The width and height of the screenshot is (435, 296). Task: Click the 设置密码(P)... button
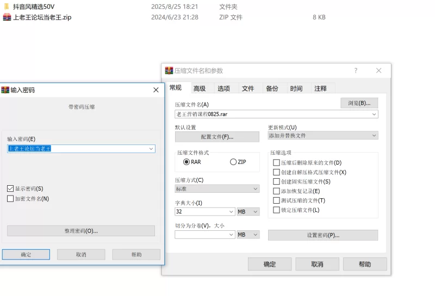pyautogui.click(x=323, y=235)
